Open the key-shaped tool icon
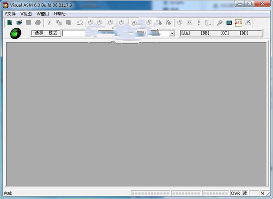This screenshot has width=273, height=199. (220, 23)
